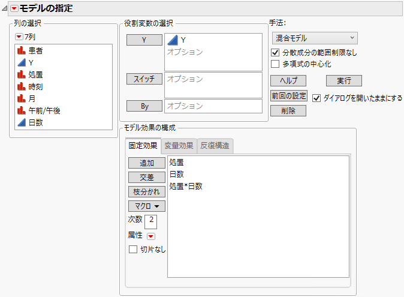Open the 属性 red triangle menu
This screenshot has height=297, width=404.
tap(150, 236)
